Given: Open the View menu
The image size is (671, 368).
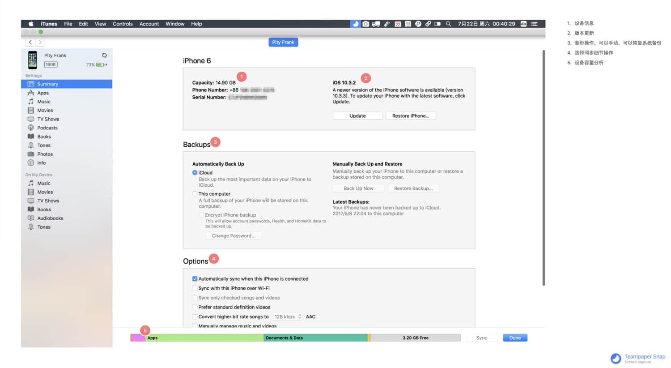Looking at the screenshot, I should coord(100,24).
